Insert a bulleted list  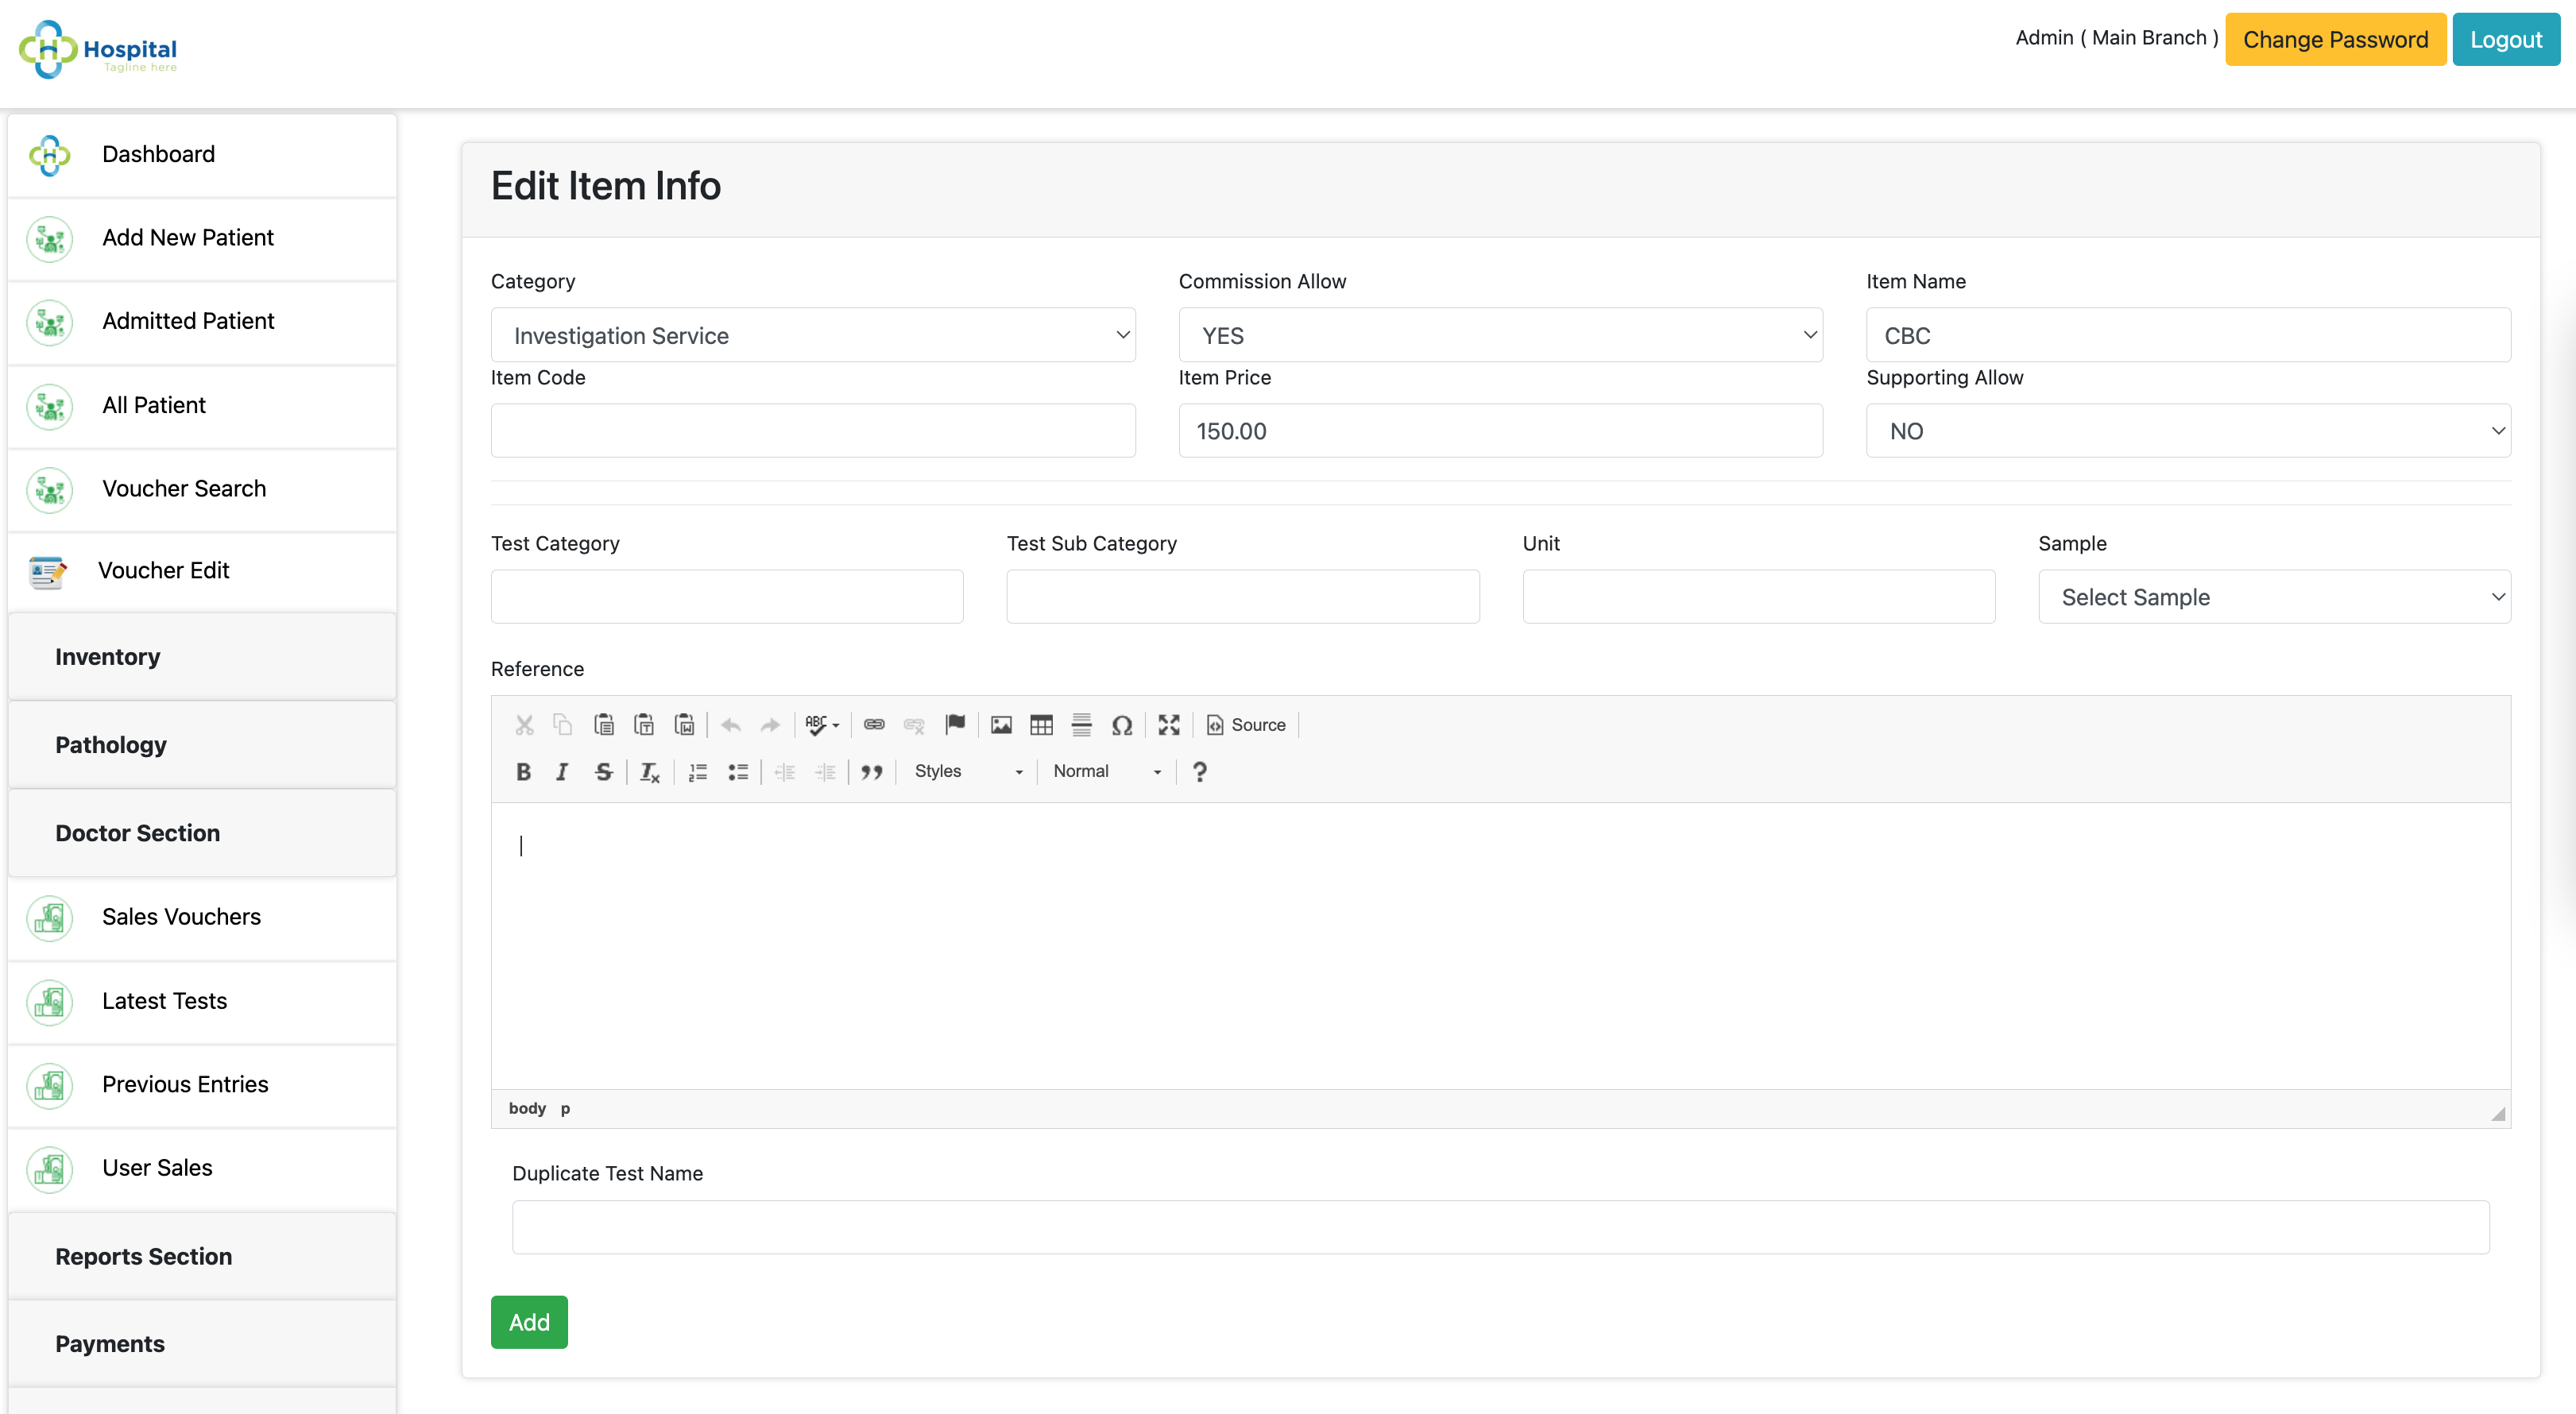pos(738,772)
